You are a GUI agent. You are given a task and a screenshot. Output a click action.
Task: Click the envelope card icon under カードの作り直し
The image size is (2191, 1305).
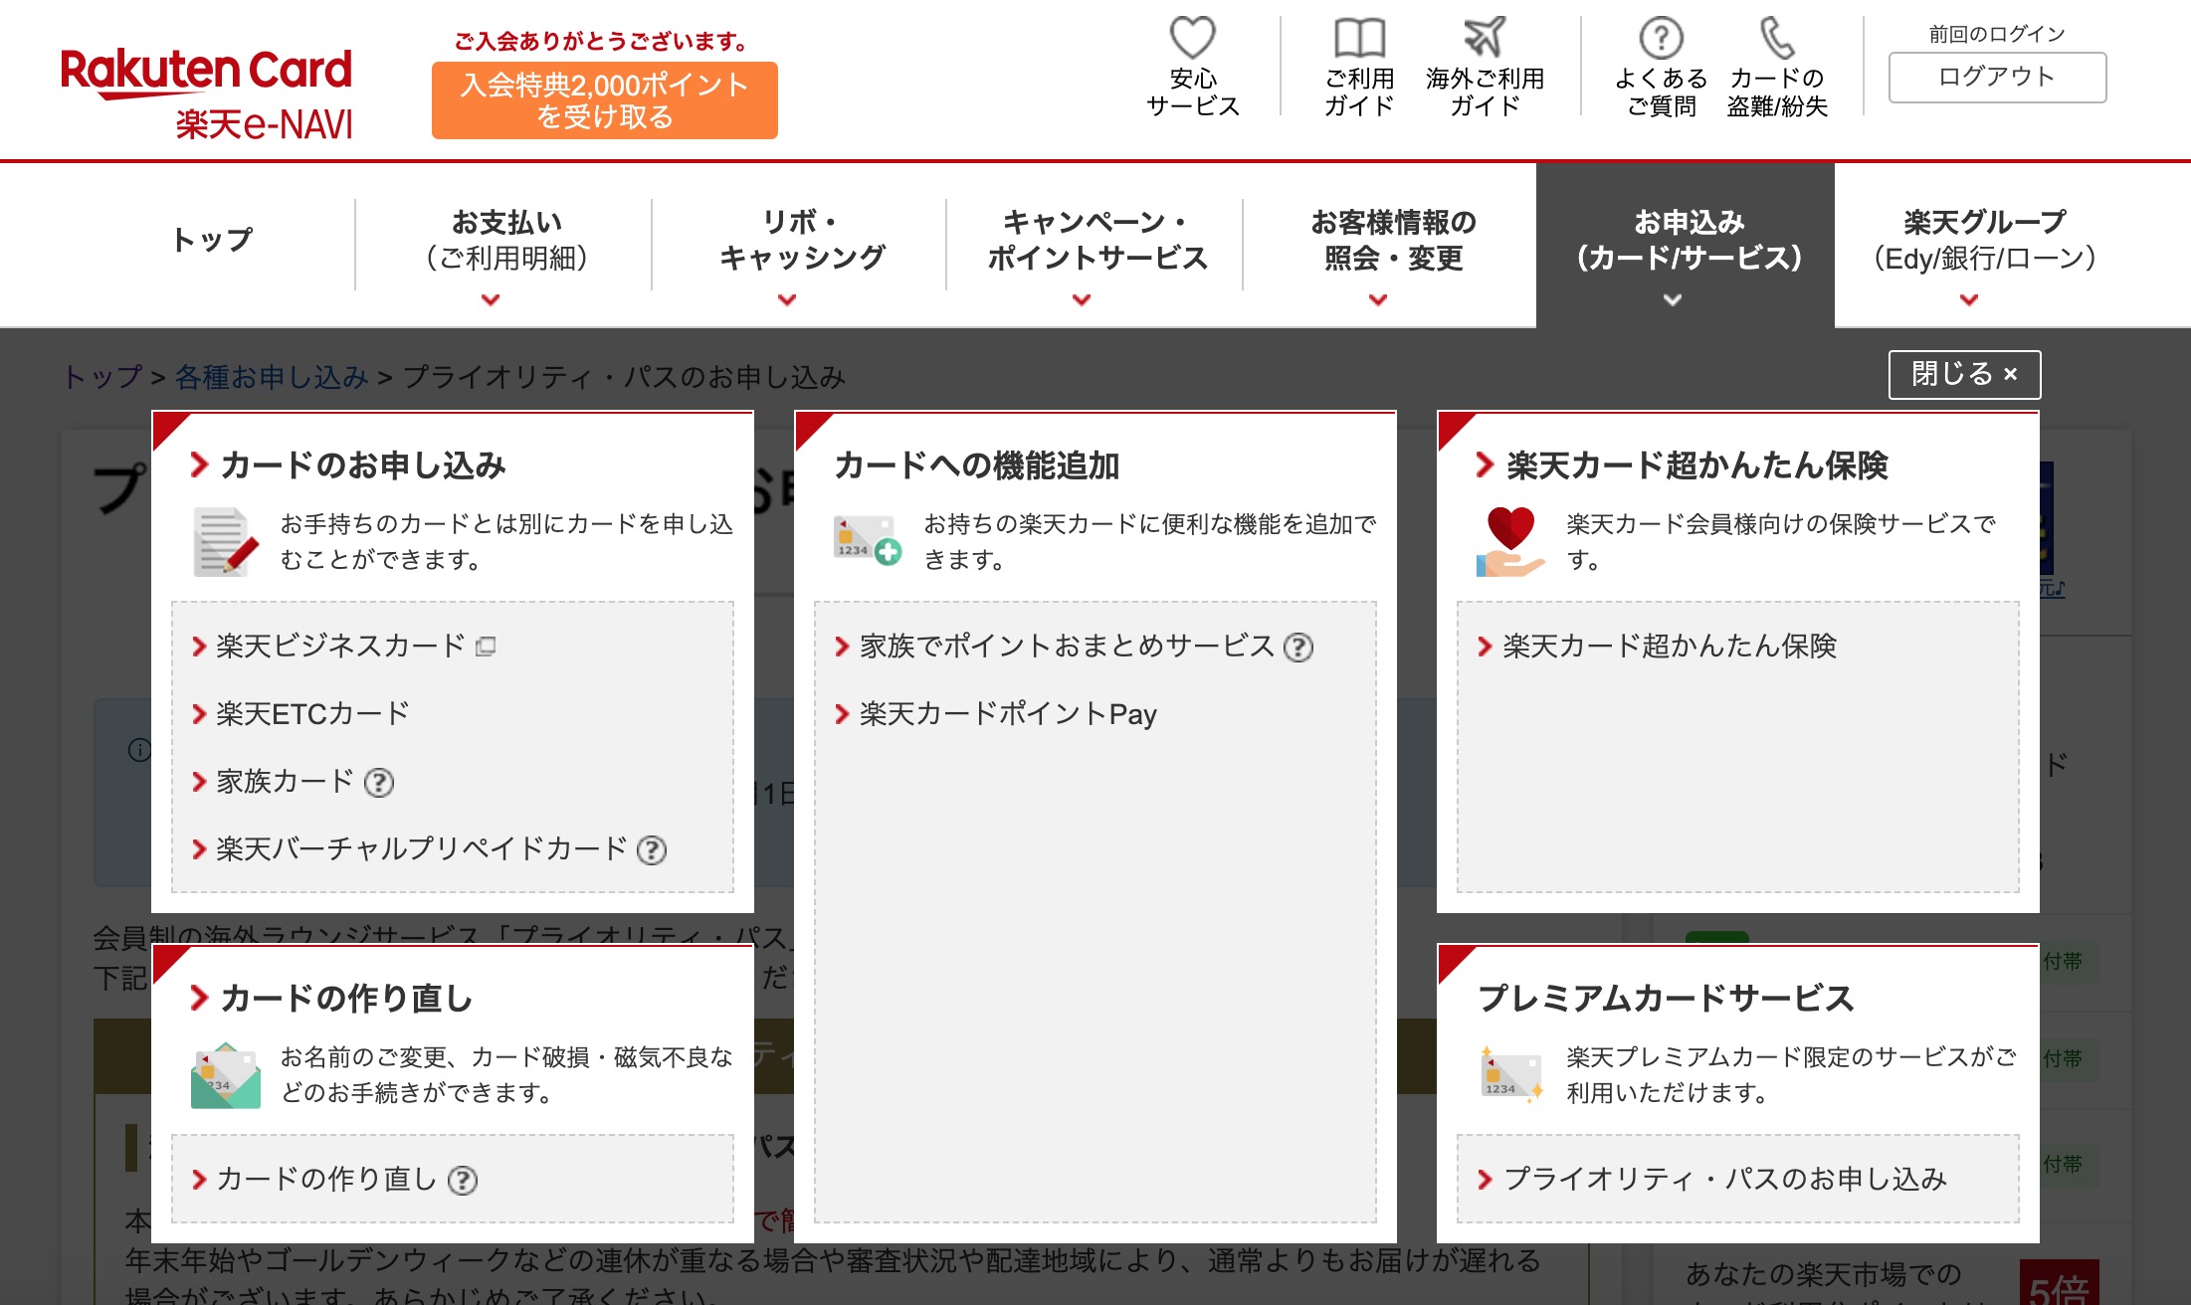226,1075
